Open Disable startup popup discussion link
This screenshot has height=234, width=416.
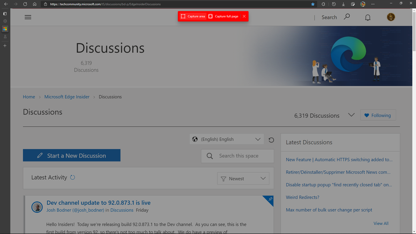tap(339, 184)
